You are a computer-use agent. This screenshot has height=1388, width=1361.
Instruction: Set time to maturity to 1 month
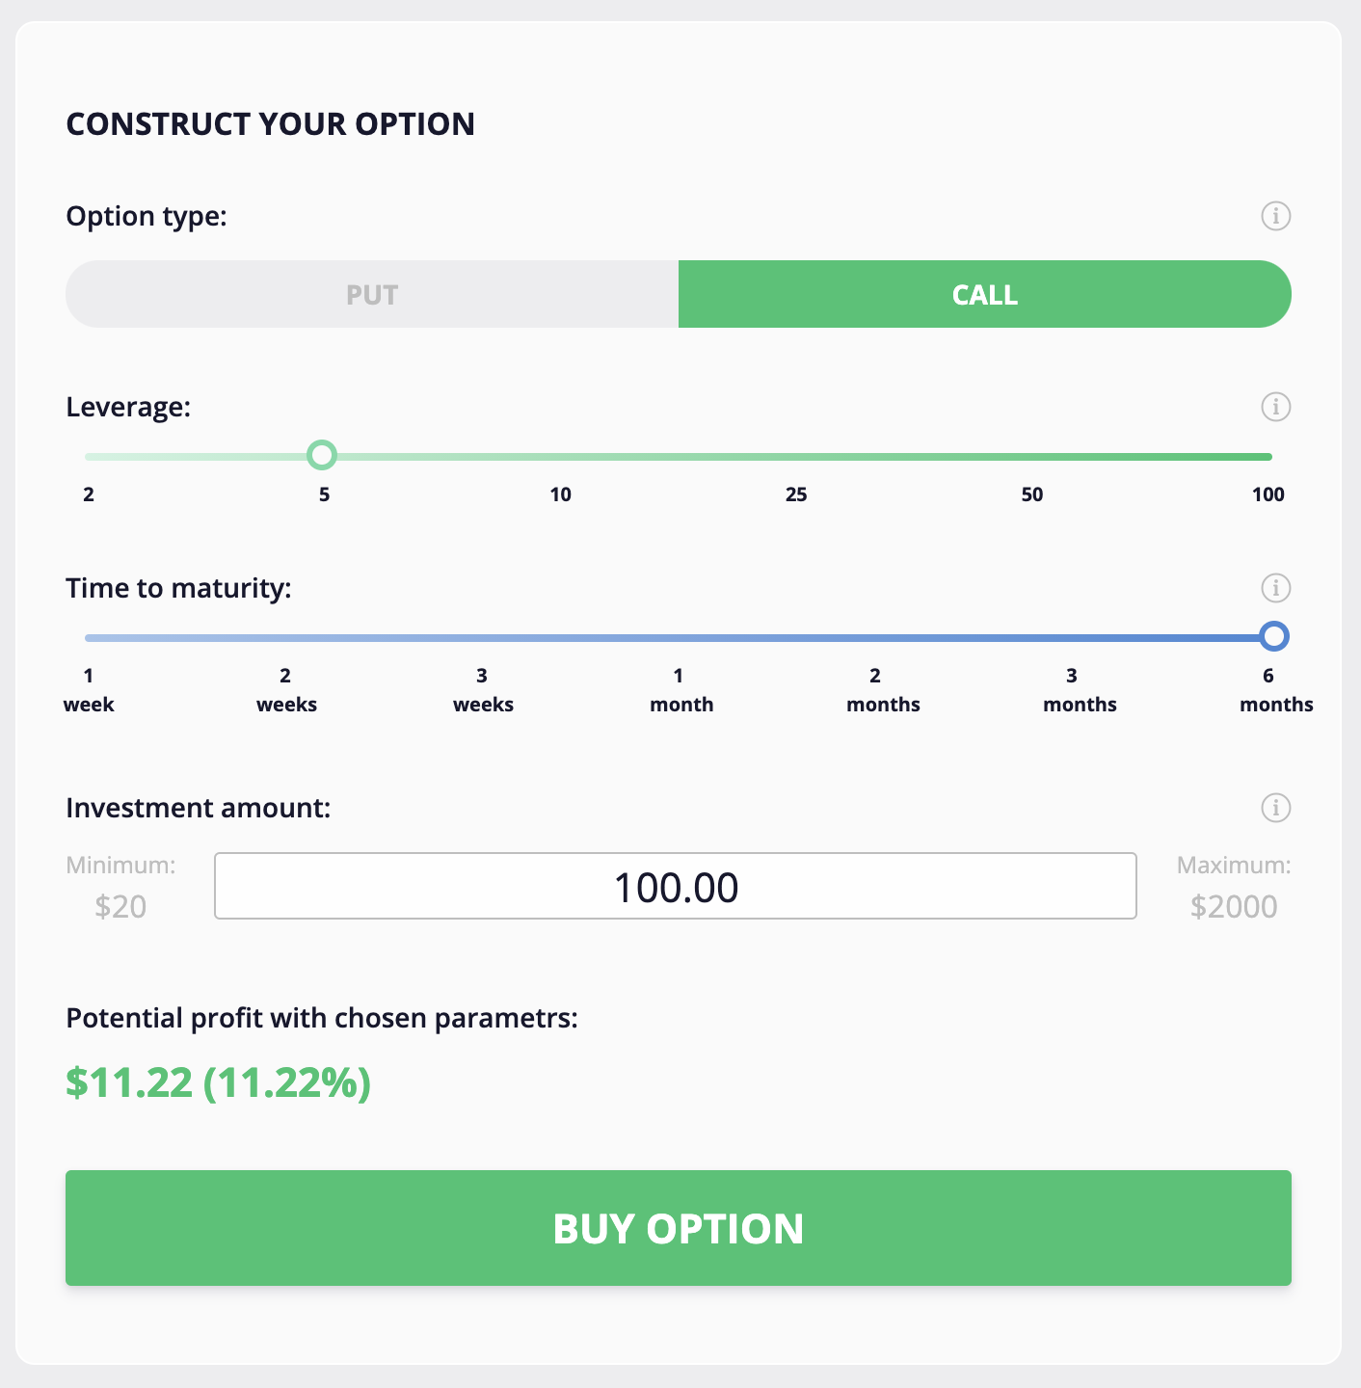click(679, 638)
